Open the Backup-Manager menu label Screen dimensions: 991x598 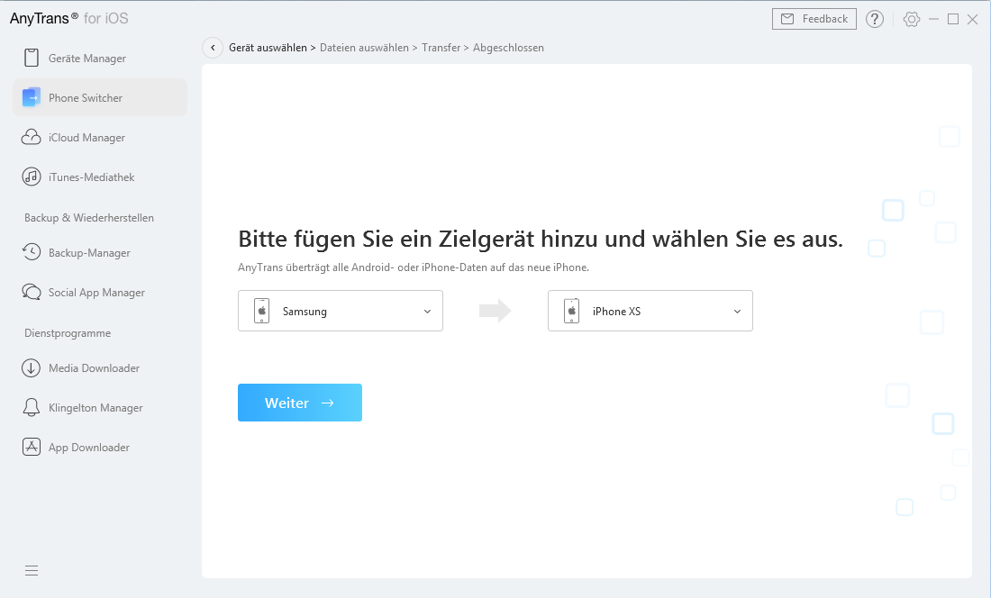(89, 252)
